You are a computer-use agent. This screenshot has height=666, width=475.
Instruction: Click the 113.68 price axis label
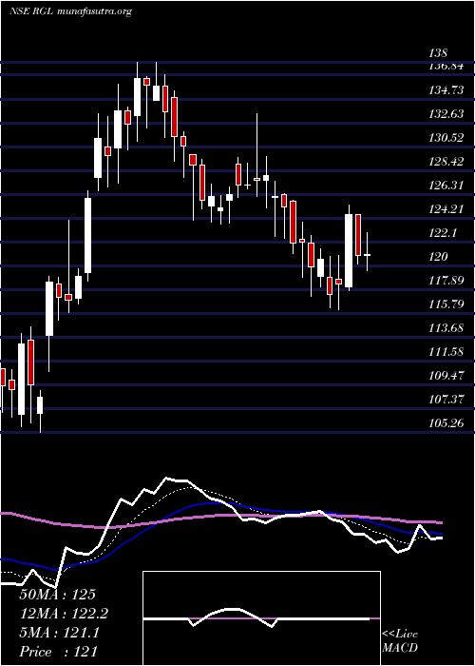446,328
